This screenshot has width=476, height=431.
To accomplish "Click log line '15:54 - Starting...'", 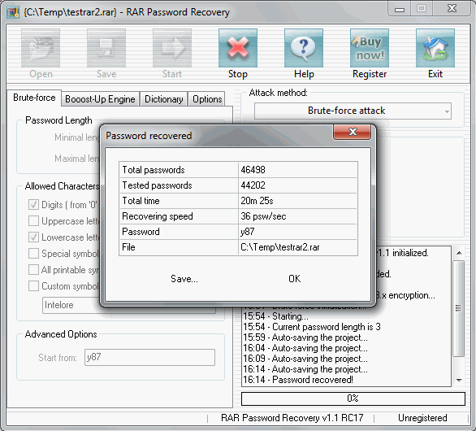I will point(275,316).
